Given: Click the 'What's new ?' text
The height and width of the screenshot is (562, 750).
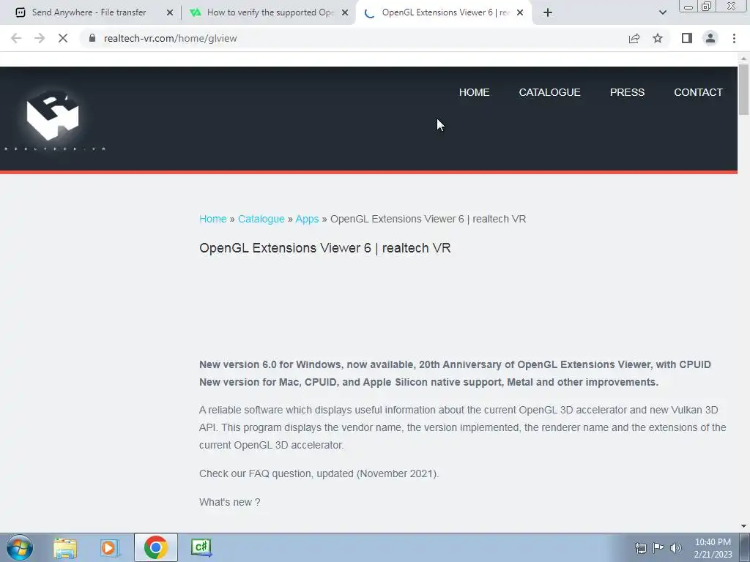Looking at the screenshot, I should pyautogui.click(x=229, y=502).
